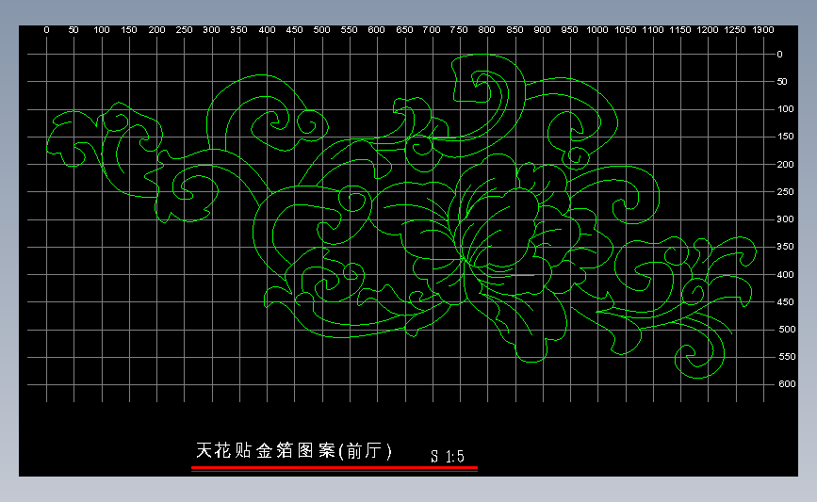Select the 1200 ruler label
Viewport: 817px width, 502px height.
tap(708, 30)
